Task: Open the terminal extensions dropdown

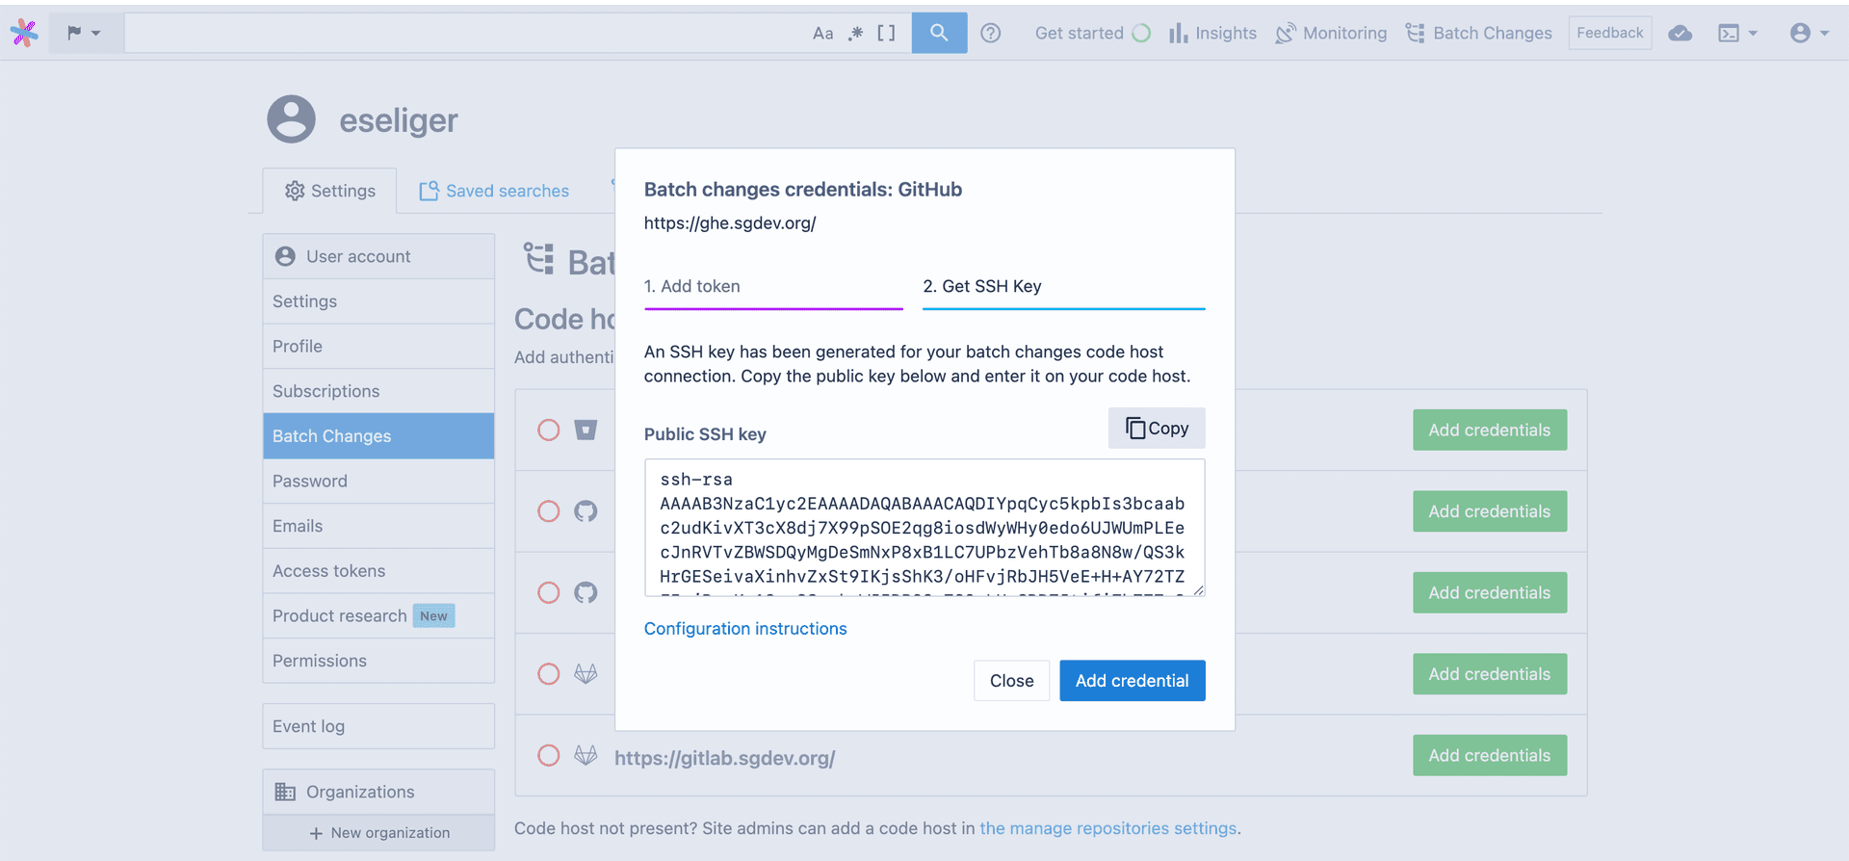Action: coord(1737,33)
